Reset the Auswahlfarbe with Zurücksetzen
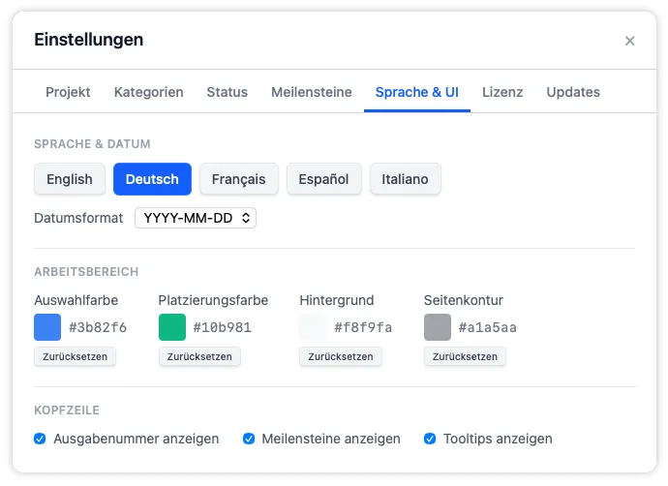This screenshot has height=486, width=668. tap(75, 356)
